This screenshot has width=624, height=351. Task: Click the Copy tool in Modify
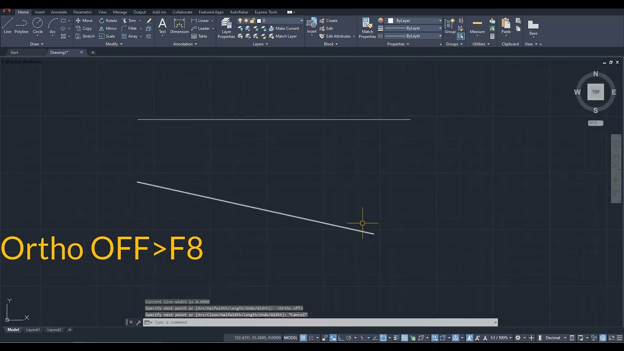84,28
